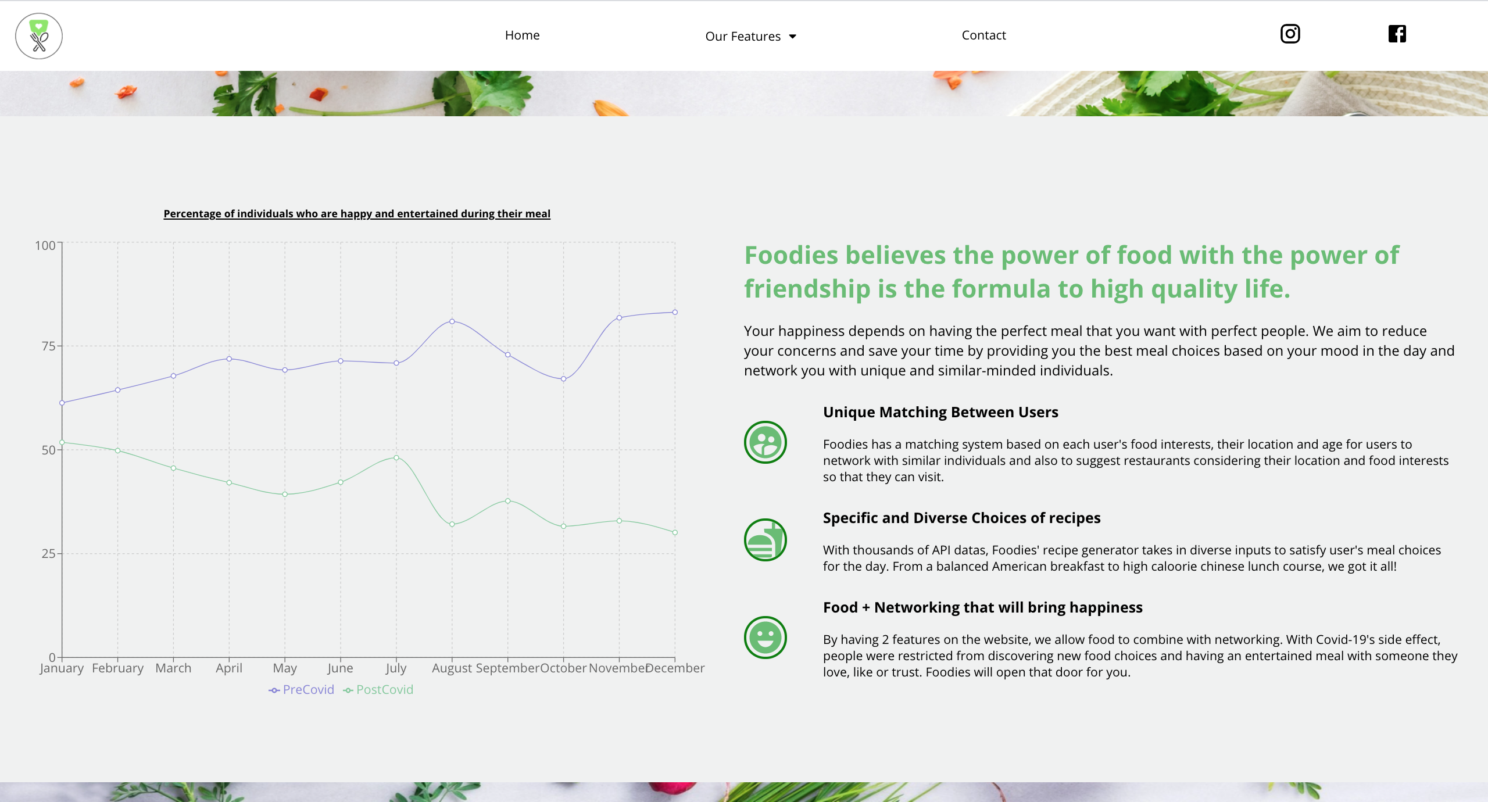Click the green Foodies believes headline
Image resolution: width=1488 pixels, height=802 pixels.
coord(1071,272)
